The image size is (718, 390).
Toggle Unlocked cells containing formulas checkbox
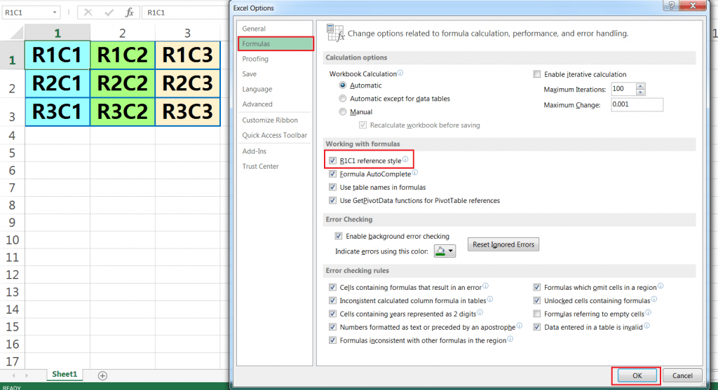click(x=536, y=301)
